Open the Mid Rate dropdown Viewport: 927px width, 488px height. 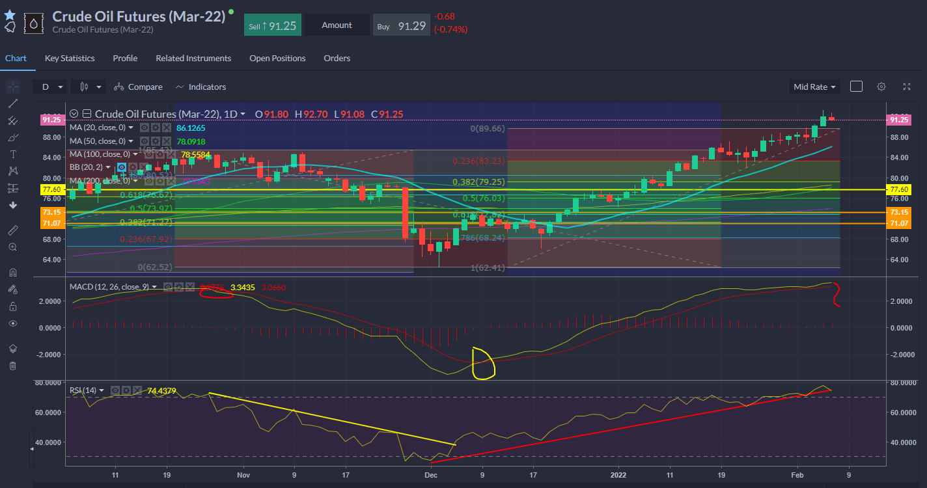pyautogui.click(x=814, y=86)
